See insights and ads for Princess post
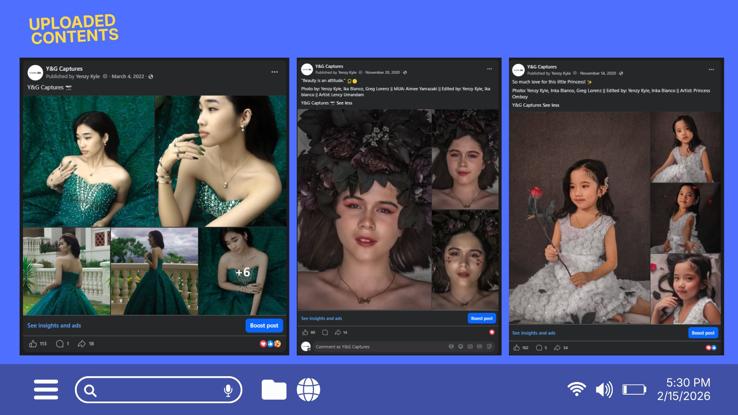This screenshot has height=415, width=738. point(534,333)
